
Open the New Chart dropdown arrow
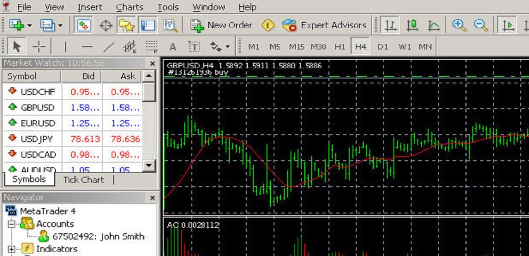29,26
